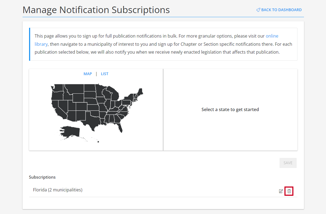The image size is (326, 214).
Task: Switch to the MAP view tab
Action: coord(88,74)
